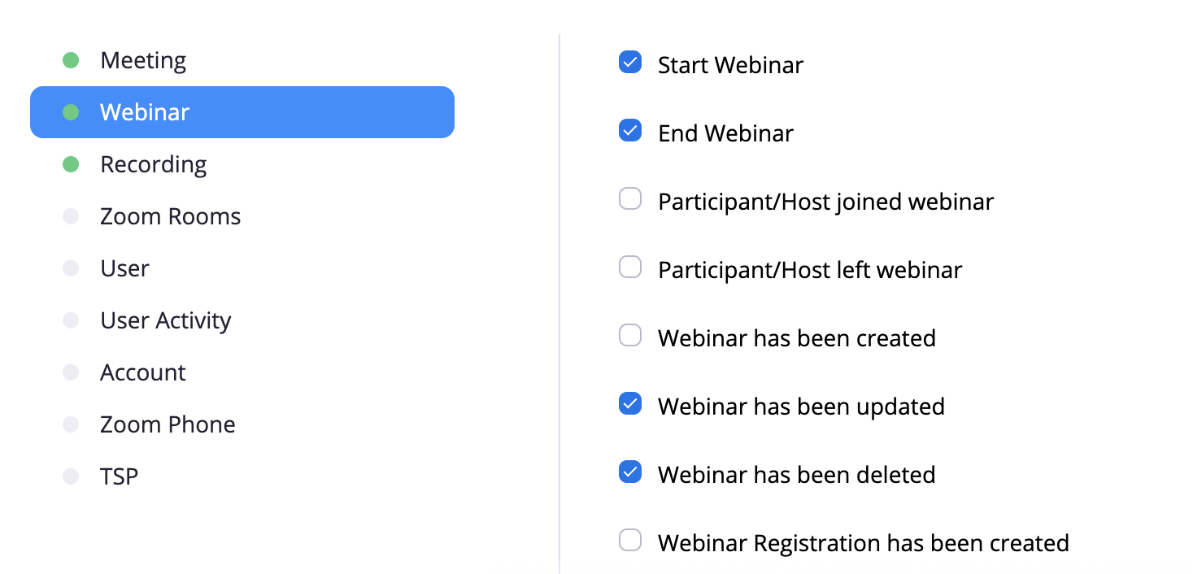Uncheck Webinar has been updated
Screen dimensions: 1193x574
click(630, 404)
